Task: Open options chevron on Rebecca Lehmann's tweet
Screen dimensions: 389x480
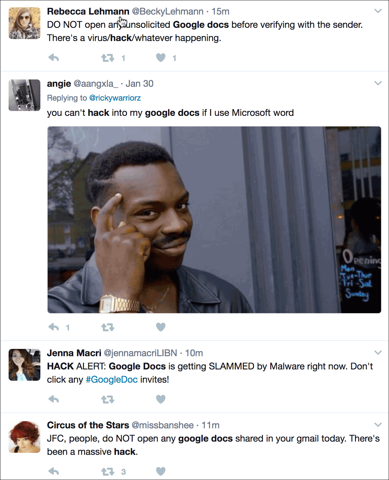Action: pos(378,11)
